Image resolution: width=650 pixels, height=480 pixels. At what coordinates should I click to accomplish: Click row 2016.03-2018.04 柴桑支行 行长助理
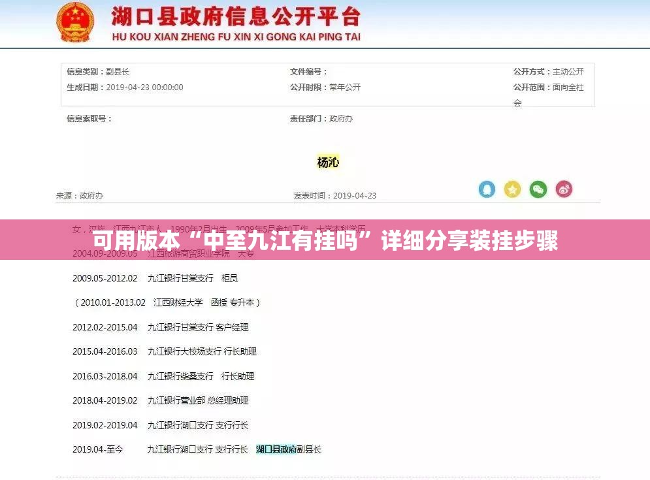pos(163,376)
